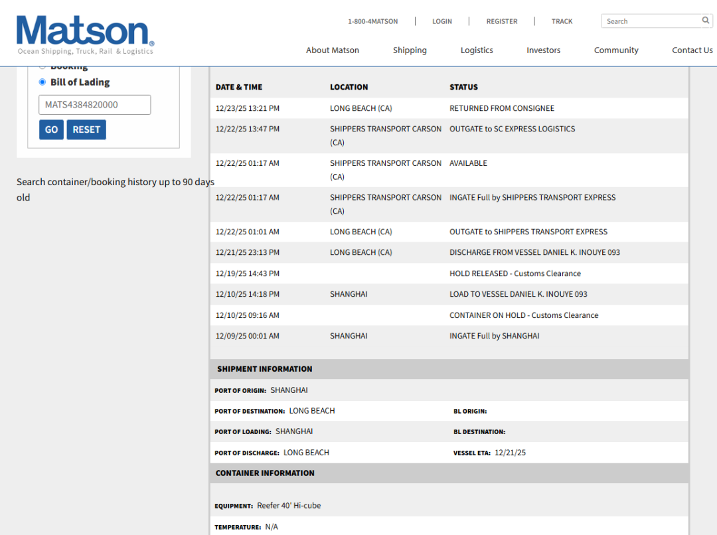717x535 pixels.
Task: Click the REGISTER link
Action: [x=501, y=21]
